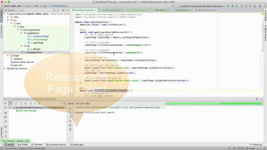Click src breadcrumb in navigation bar
Image resolution: width=267 pixels, height=150 pixels.
tap(26, 6)
